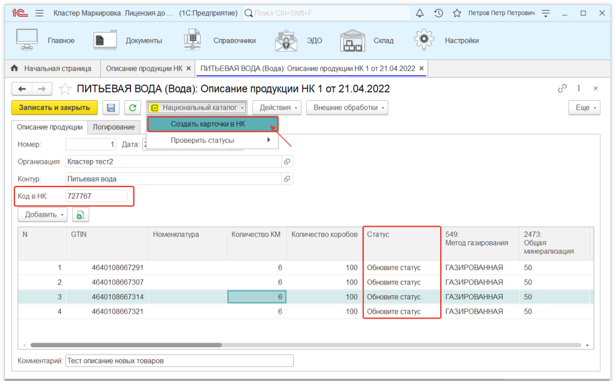Refresh document with green arrow icon
The width and height of the screenshot is (615, 381).
(x=133, y=107)
